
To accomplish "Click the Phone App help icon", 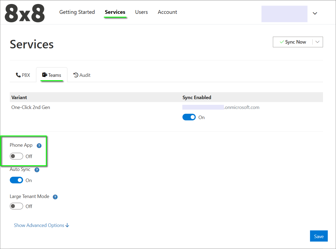I will (39, 146).
